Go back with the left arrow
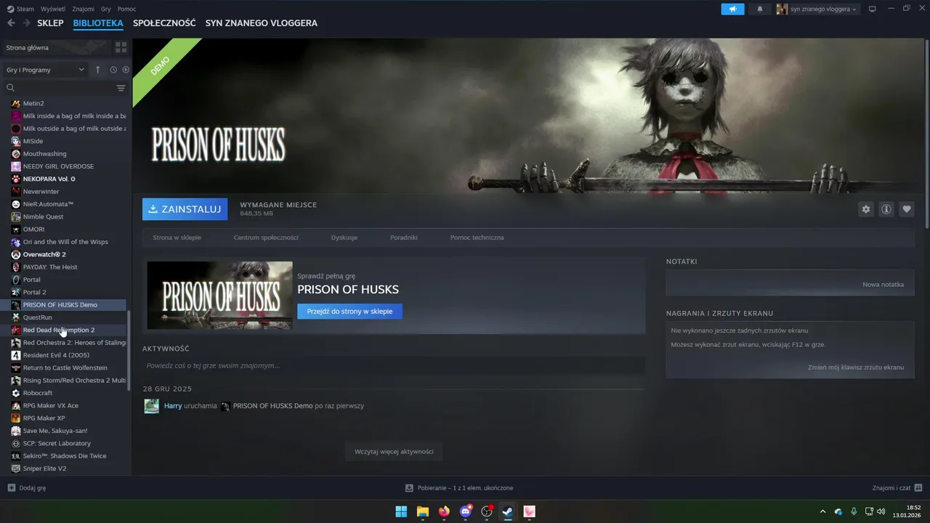930x523 pixels. click(11, 23)
